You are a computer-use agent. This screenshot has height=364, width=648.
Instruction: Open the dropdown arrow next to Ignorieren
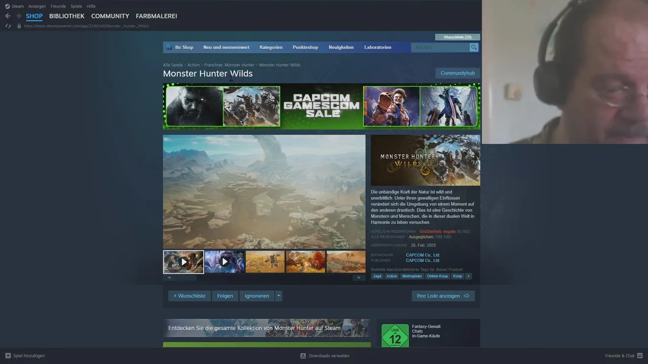(x=278, y=296)
